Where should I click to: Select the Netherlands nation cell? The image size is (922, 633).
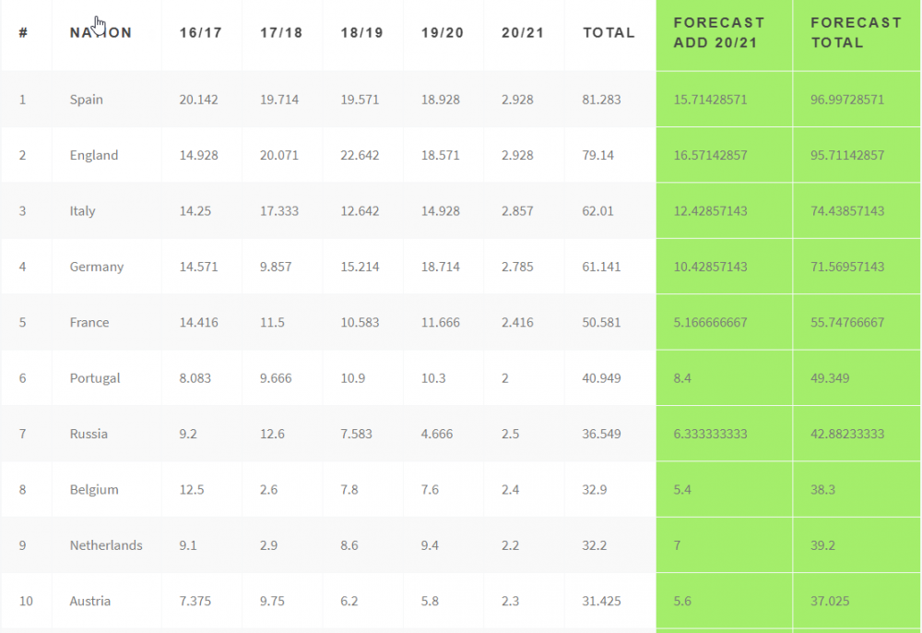(106, 545)
